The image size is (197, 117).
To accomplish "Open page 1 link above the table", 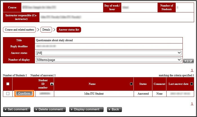I will point(192,70).
